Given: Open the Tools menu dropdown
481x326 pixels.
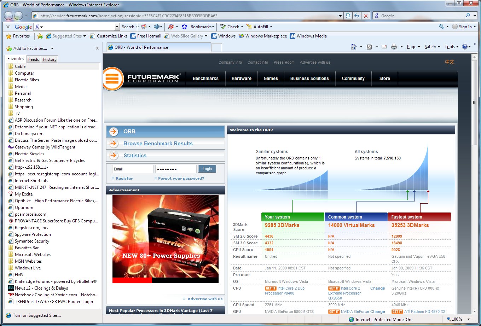Looking at the screenshot, I should click(x=452, y=47).
